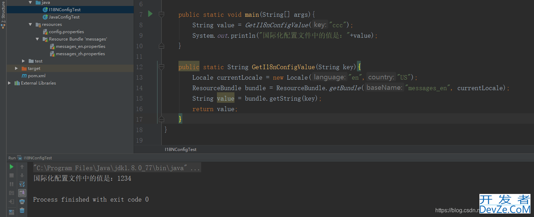
Task: Click line number 12 in gutter
Action: click(x=139, y=67)
